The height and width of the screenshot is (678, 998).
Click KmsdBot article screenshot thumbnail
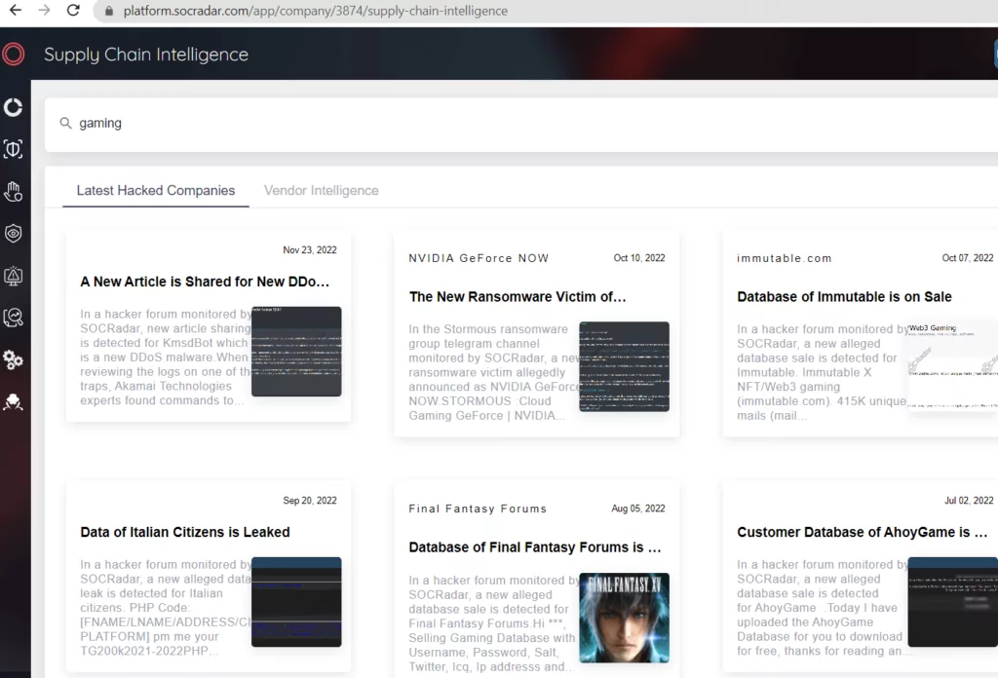coord(296,351)
